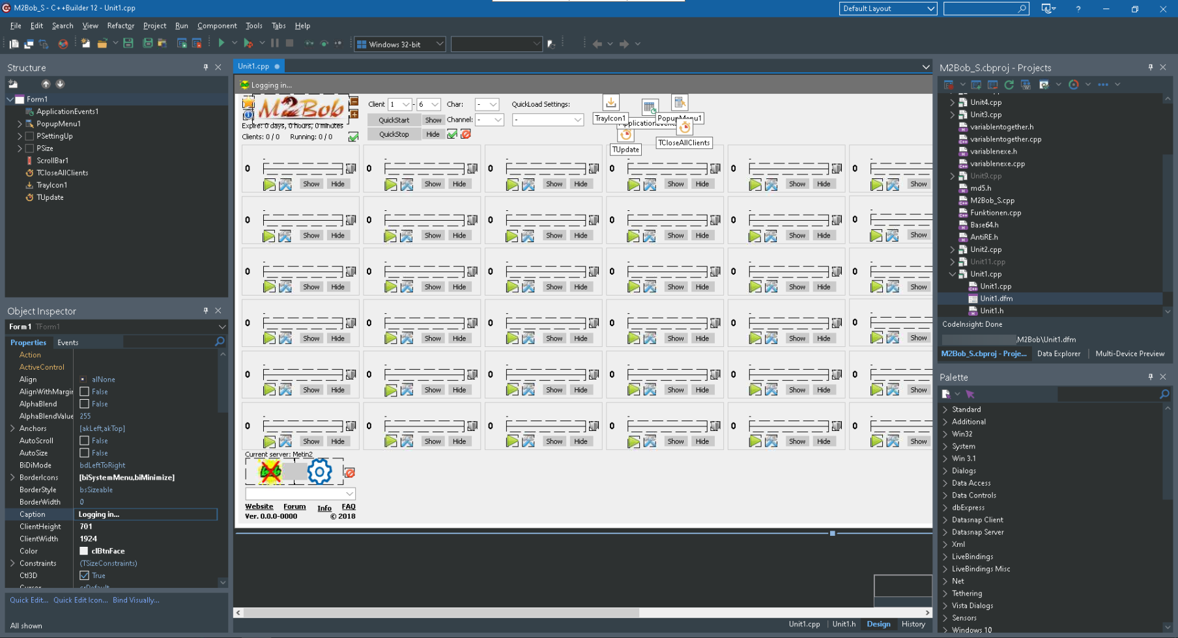Pin the Structure panel
This screenshot has height=638, width=1178.
click(x=206, y=67)
